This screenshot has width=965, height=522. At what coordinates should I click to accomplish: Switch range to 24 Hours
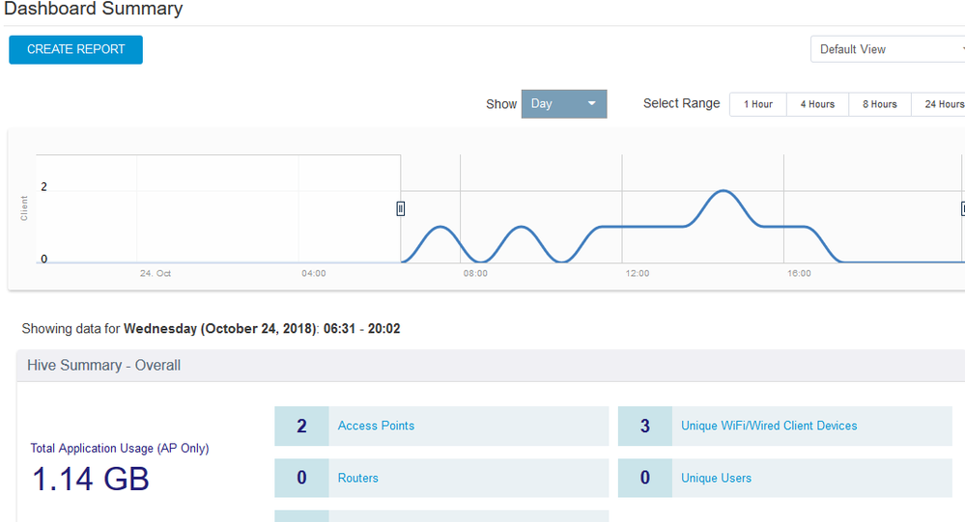[x=941, y=104]
